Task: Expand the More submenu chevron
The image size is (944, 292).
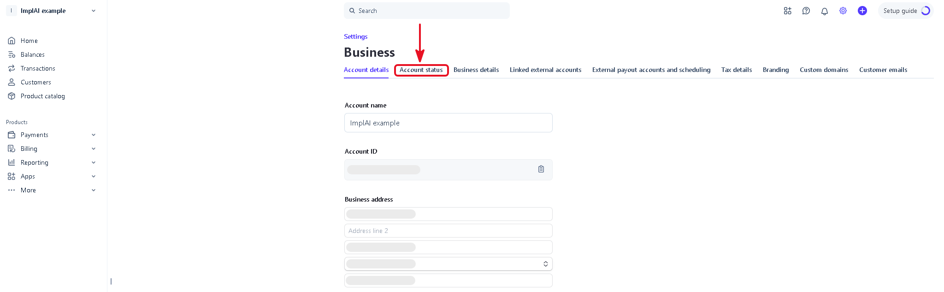Action: point(94,190)
